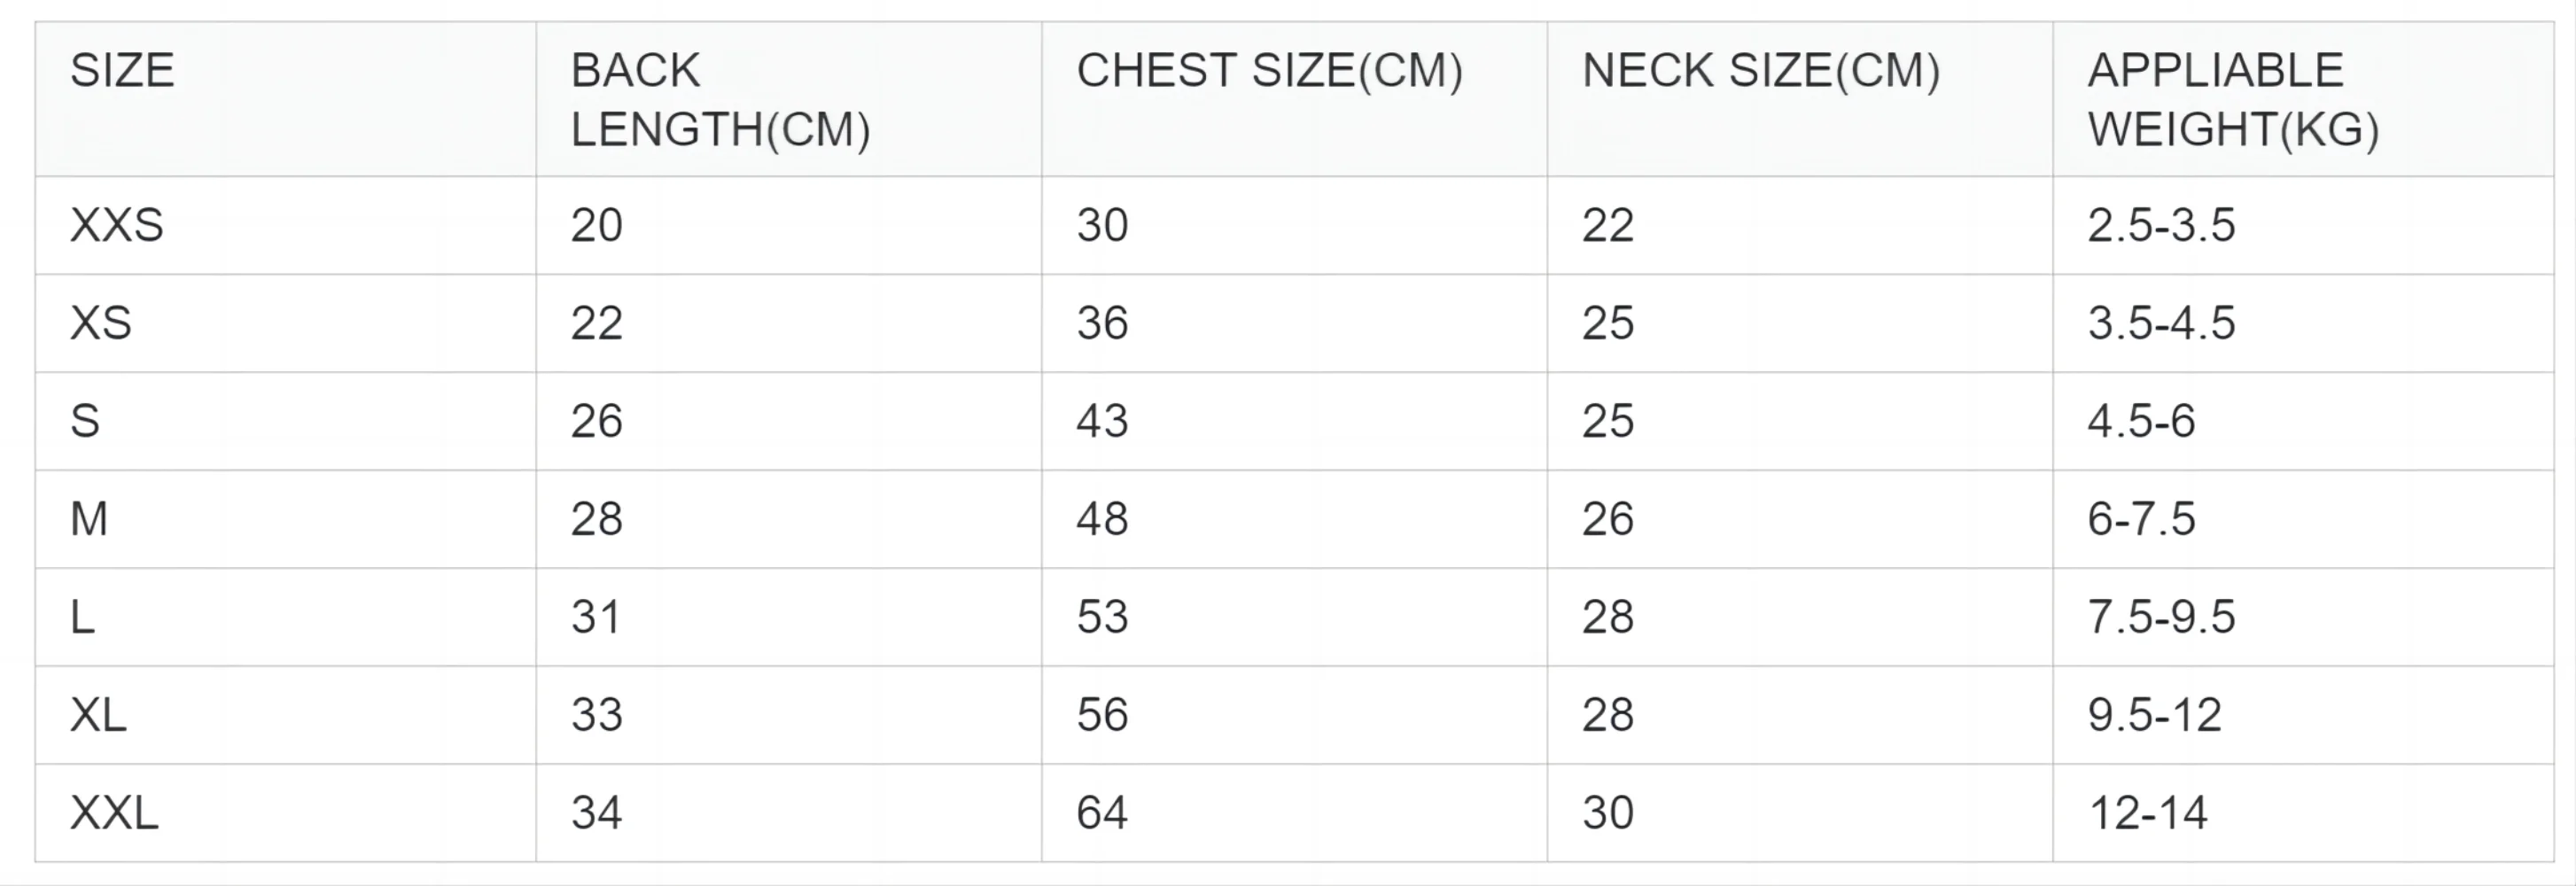Select the 6-7.5 weight range cell
This screenshot has width=2576, height=886.
(2304, 520)
